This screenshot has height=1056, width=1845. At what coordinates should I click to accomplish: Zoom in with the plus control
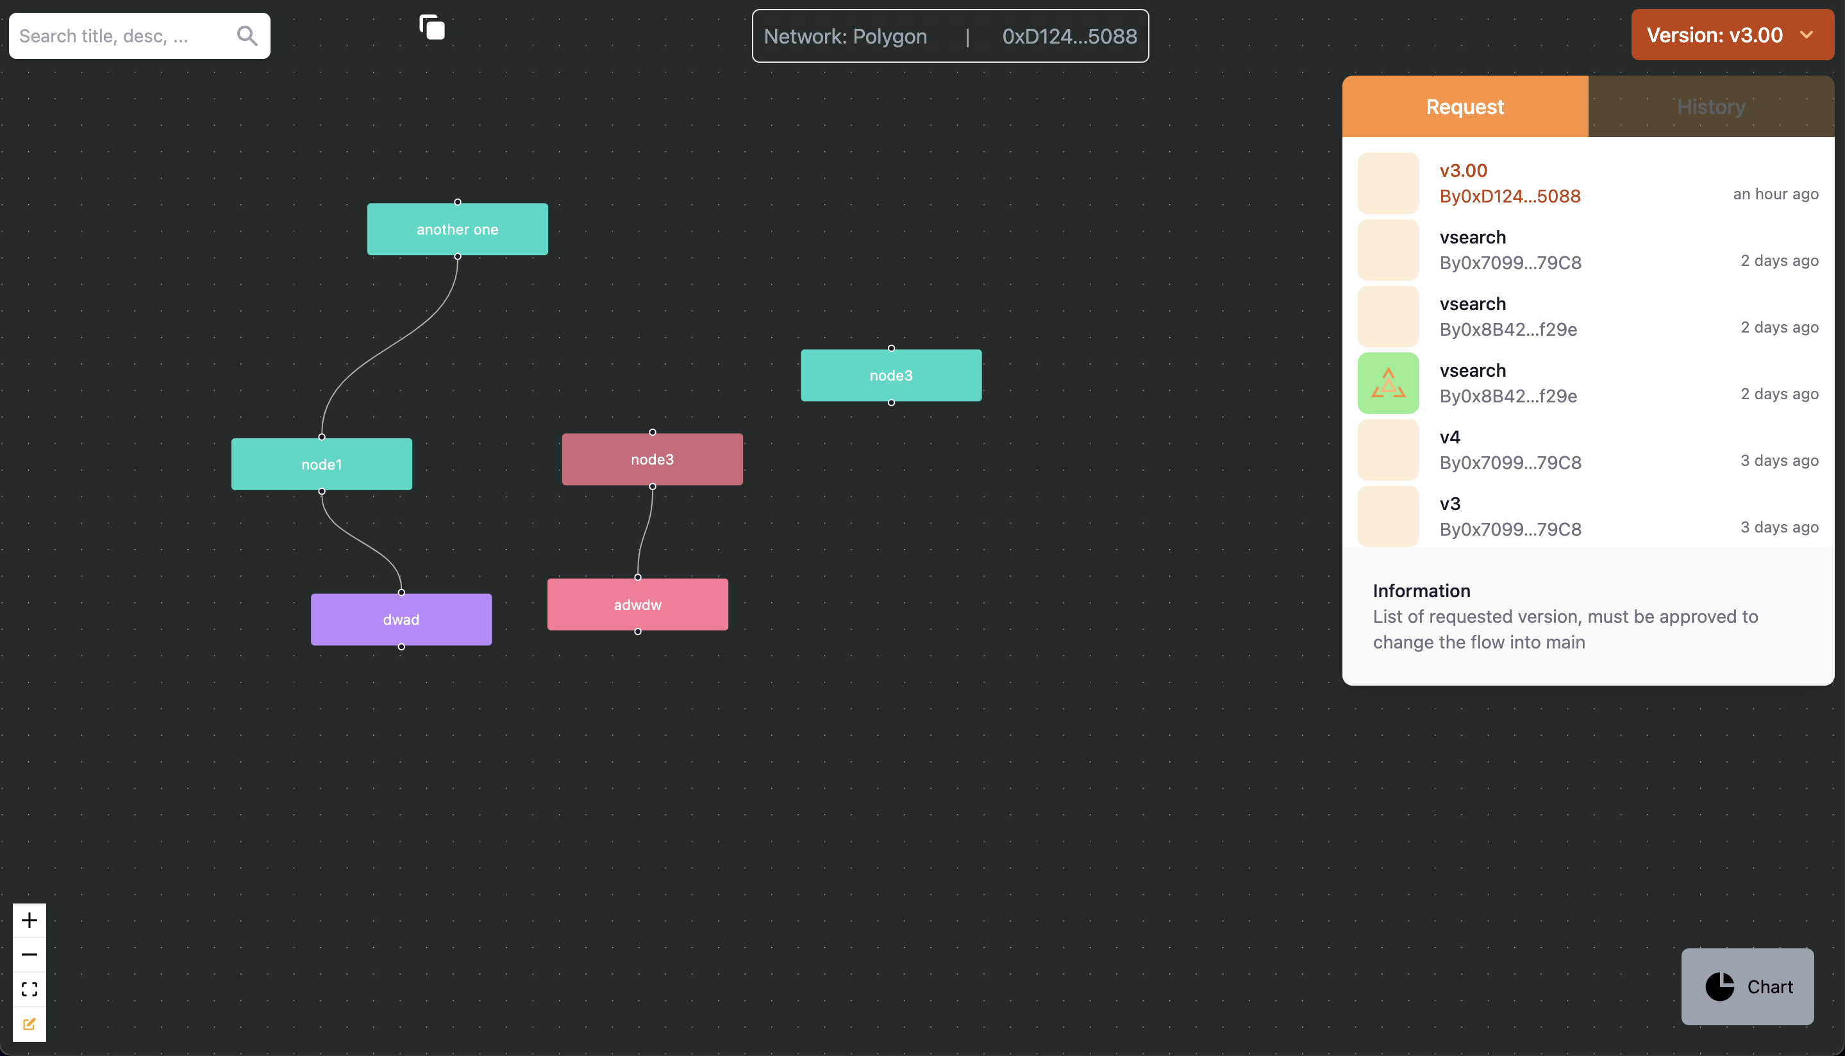29,920
